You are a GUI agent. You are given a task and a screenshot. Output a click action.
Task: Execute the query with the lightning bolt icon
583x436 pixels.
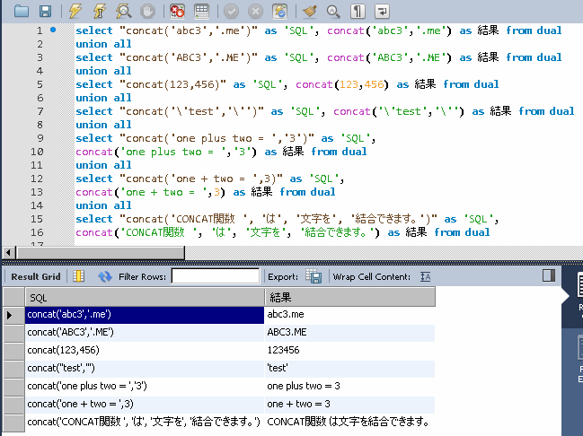(x=75, y=11)
